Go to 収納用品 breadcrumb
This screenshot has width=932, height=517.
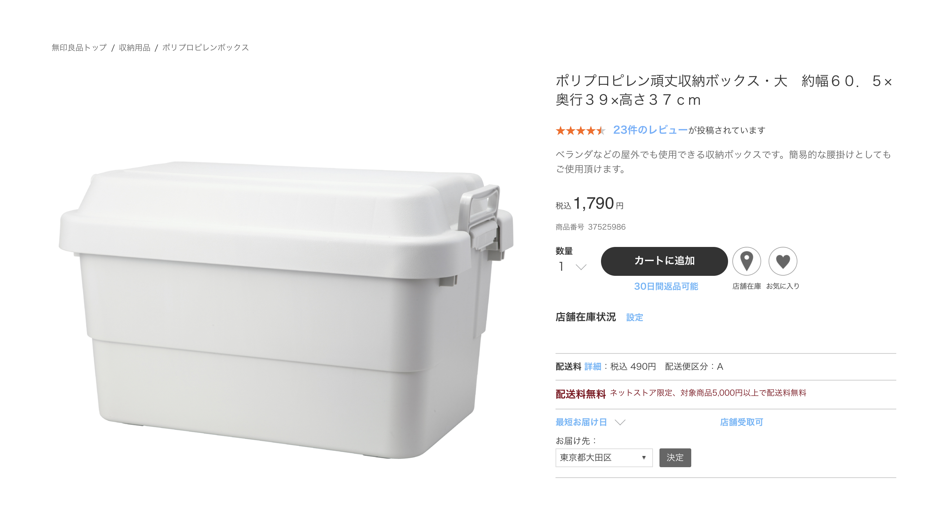tap(135, 47)
